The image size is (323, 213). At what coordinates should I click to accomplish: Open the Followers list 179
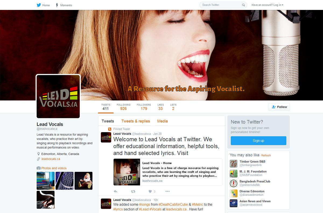(144, 107)
